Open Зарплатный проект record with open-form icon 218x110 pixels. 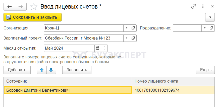coord(133,38)
